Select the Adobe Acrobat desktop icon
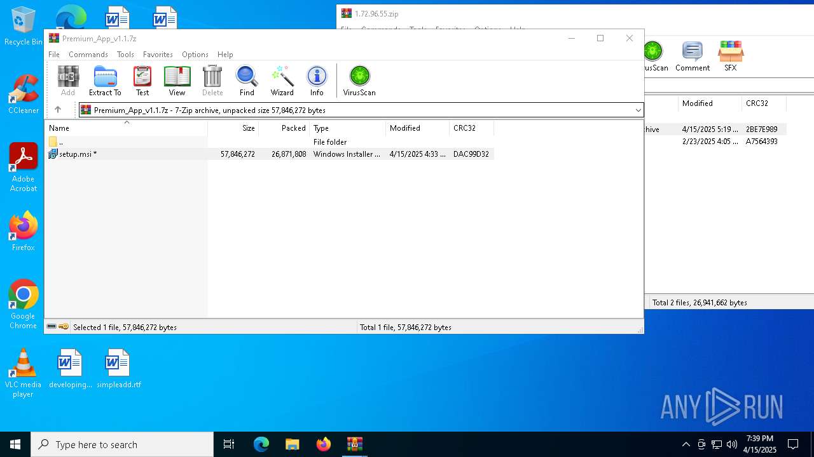 (23, 168)
